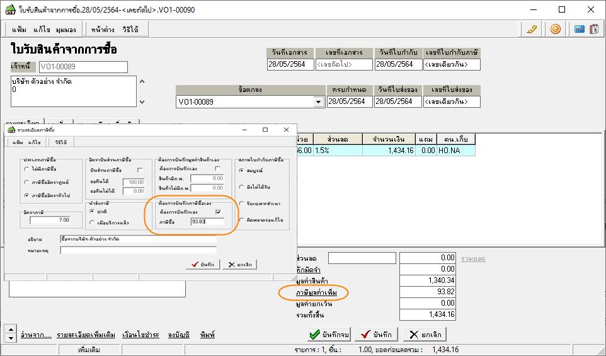Click the up arrow stepper at bottom left
The image size is (606, 356).
click(11, 330)
